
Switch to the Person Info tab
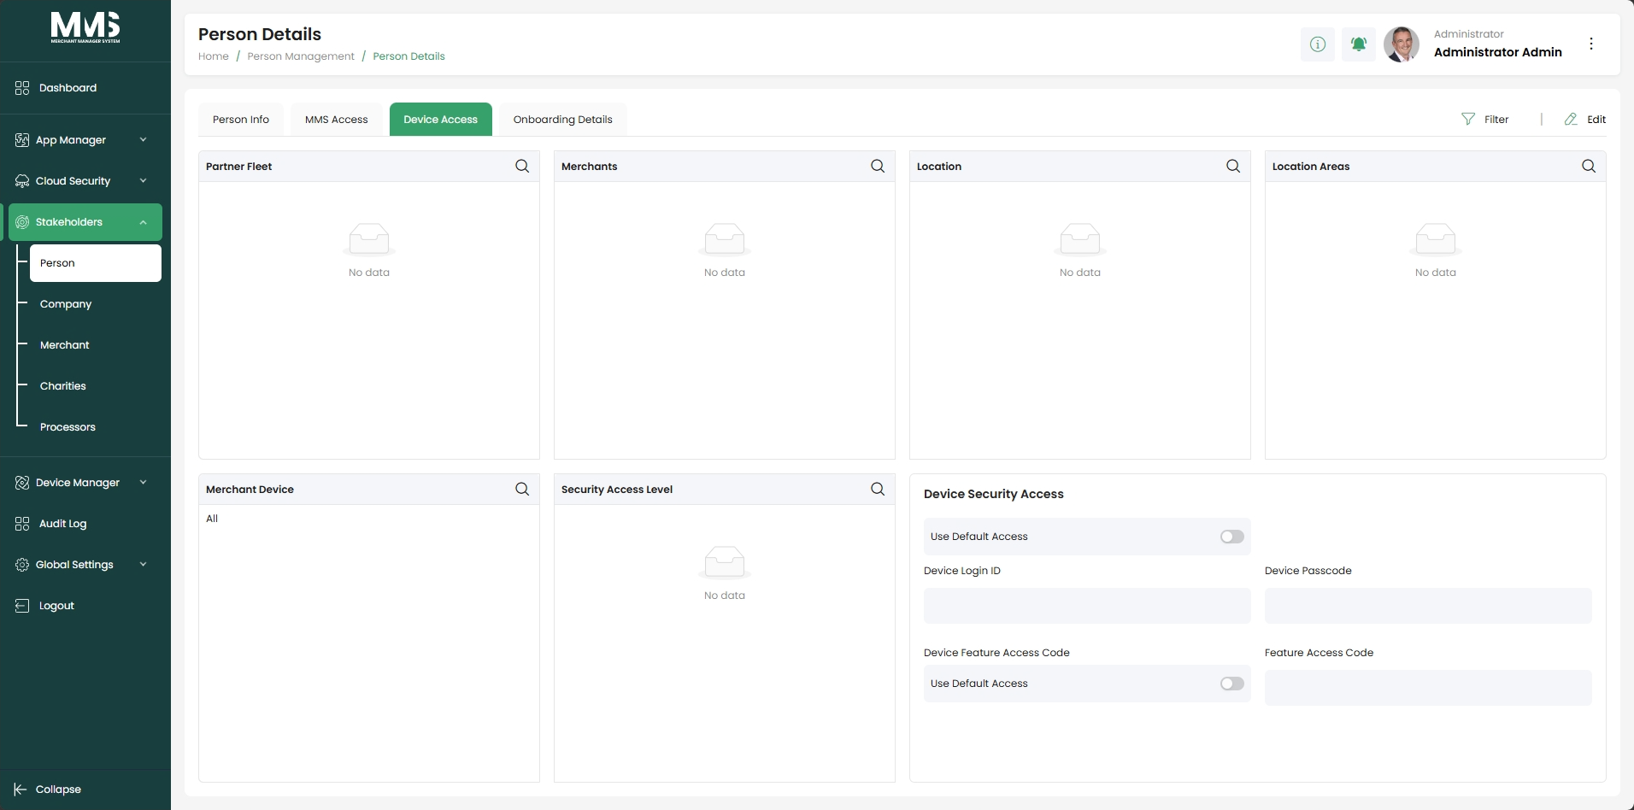[241, 120]
